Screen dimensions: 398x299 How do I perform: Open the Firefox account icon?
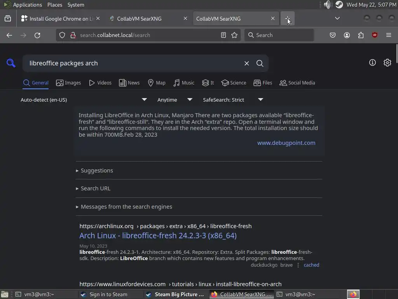pyautogui.click(x=347, y=35)
